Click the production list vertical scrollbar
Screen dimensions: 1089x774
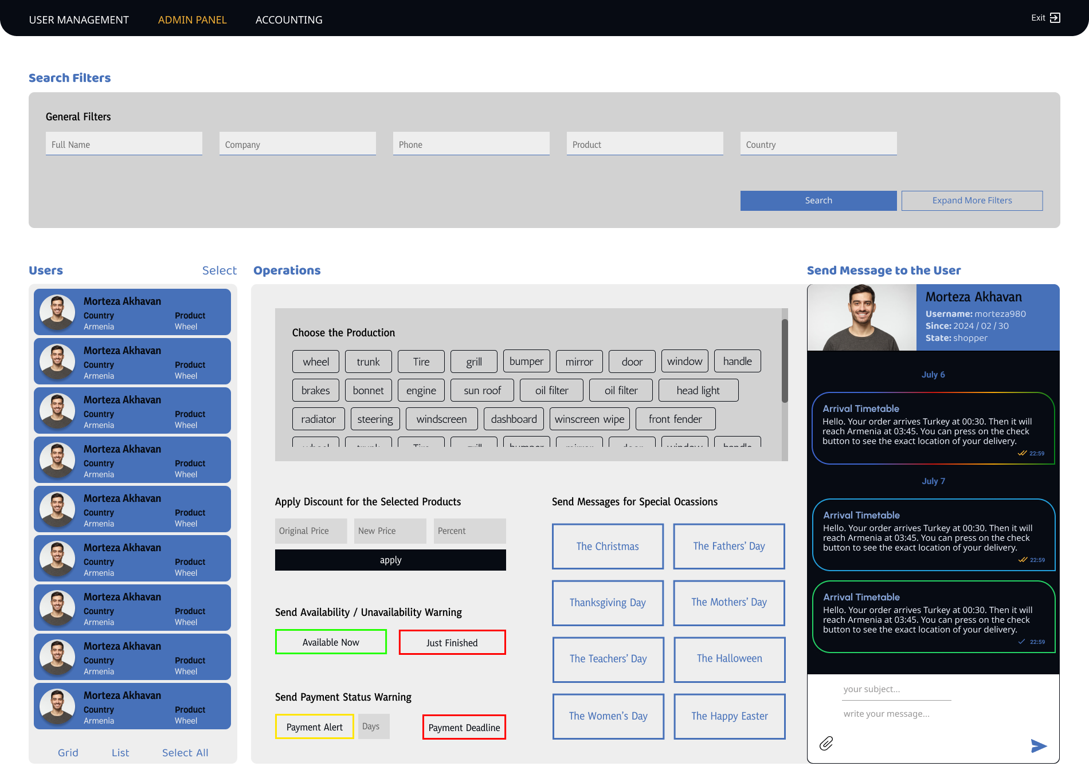click(x=785, y=361)
